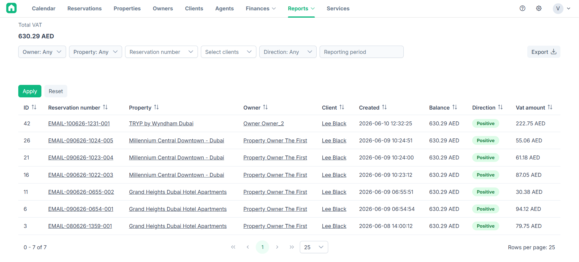Open rows per page 25 dropdown
579x262 pixels.
click(x=314, y=247)
